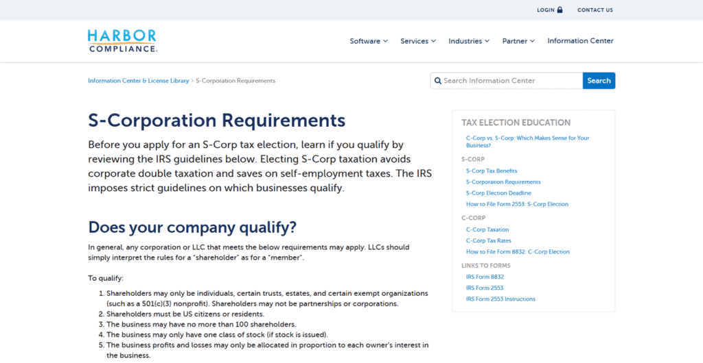
Task: Open How to File Form 2553 link
Action: tap(517, 204)
